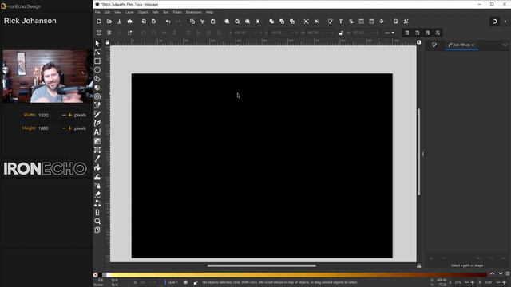This screenshot has height=287, width=511.
Task: Click the Import icon
Action: (x=144, y=22)
